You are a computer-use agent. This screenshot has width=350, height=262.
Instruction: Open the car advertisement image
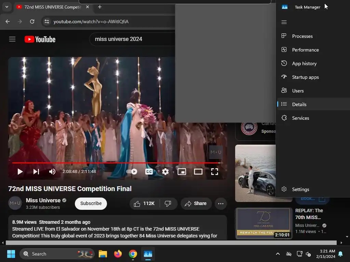pos(255,173)
